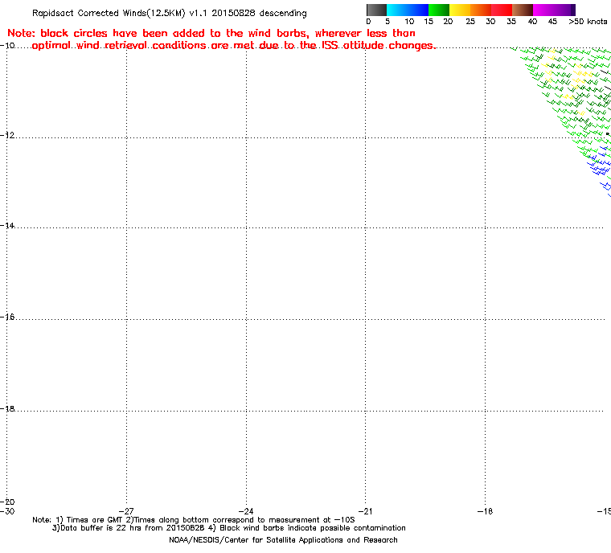Click the blue wind barbs cluster

[x=600, y=167]
